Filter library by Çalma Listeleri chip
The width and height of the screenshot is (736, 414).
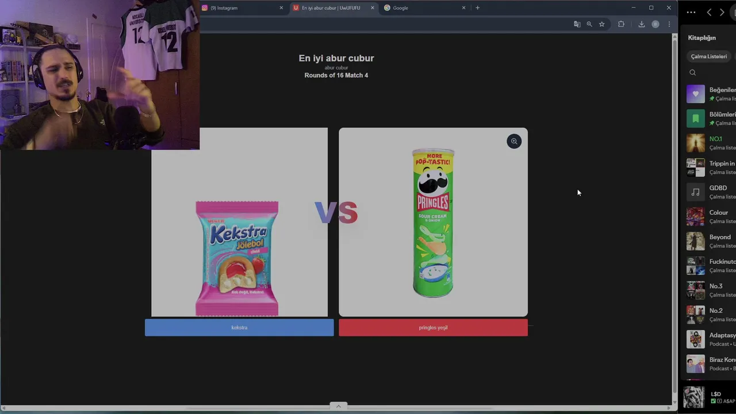709,56
